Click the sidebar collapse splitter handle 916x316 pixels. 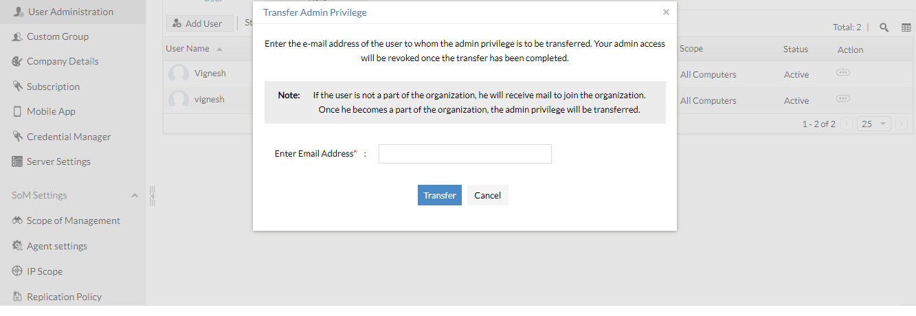(152, 196)
